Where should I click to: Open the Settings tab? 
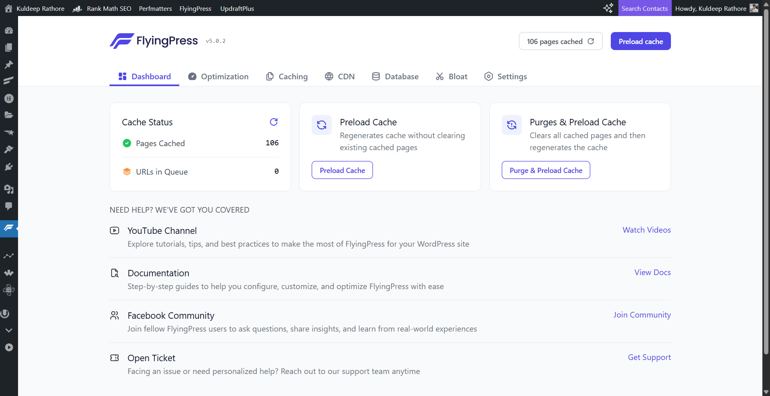[x=505, y=76]
